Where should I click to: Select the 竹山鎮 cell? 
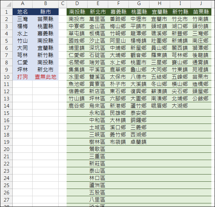point(77,99)
